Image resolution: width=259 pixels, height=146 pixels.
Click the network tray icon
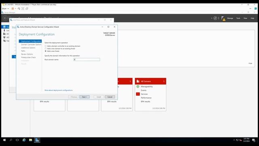click(238, 140)
